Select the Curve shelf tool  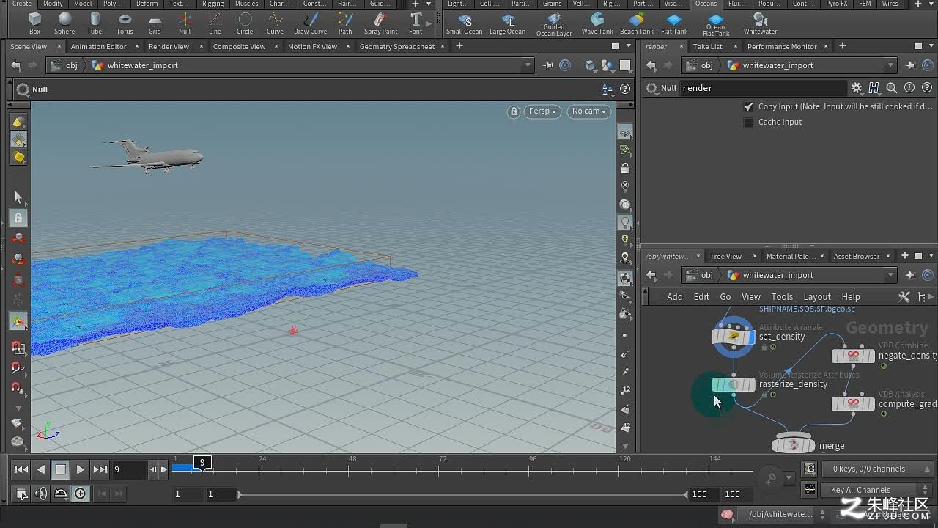[x=275, y=23]
